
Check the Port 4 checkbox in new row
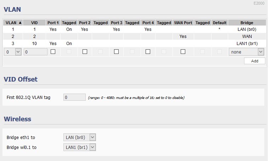[148, 51]
